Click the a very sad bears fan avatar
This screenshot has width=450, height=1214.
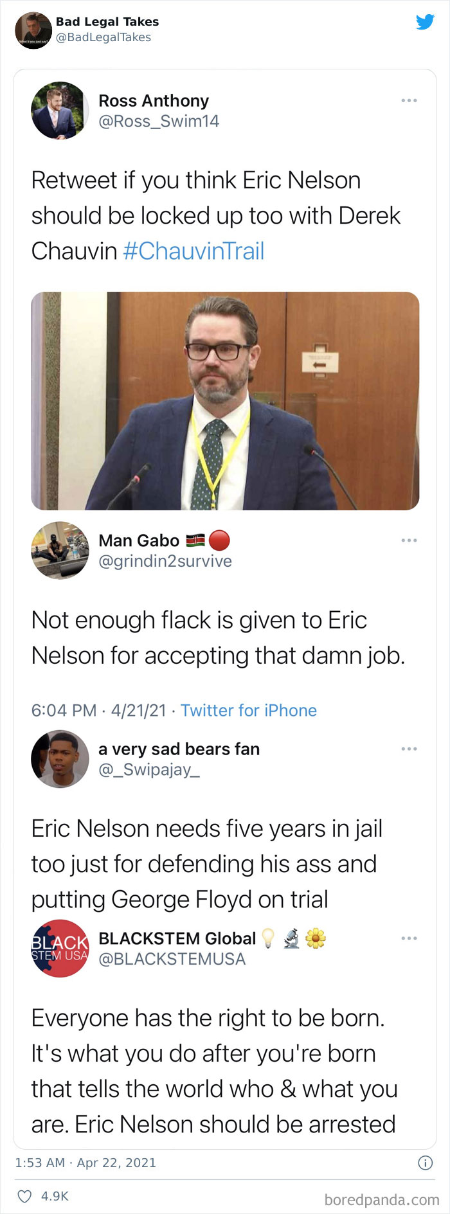(x=59, y=759)
